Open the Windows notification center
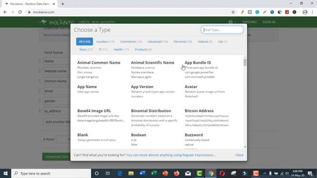Viewport: 317px width, 178px height. 310,174
